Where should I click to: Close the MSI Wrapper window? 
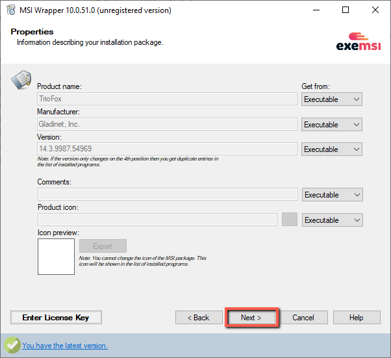(375, 10)
